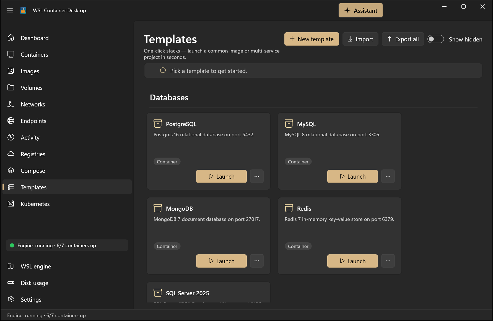Launch the MySQL template
The height and width of the screenshot is (321, 493).
point(352,176)
